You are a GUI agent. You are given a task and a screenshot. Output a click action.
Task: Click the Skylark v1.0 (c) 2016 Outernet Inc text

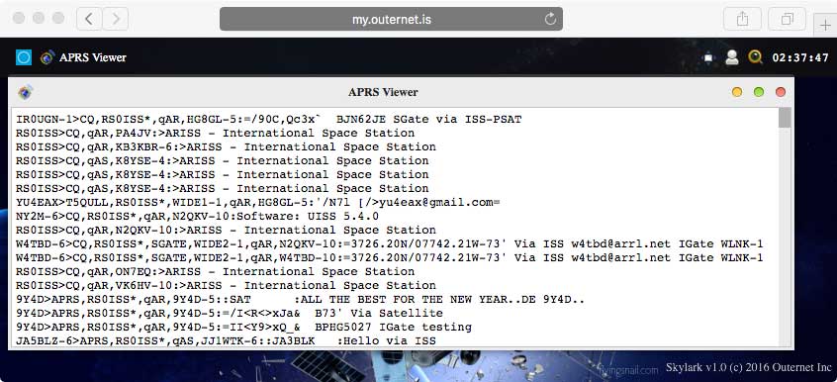point(748,367)
